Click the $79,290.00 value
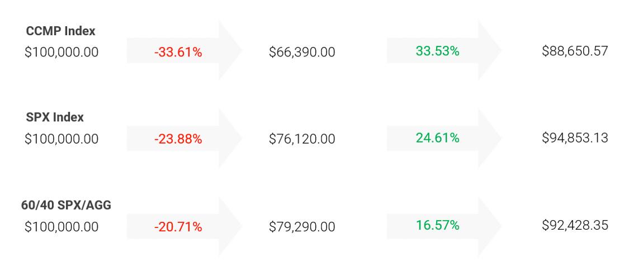The image size is (624, 266). (302, 227)
